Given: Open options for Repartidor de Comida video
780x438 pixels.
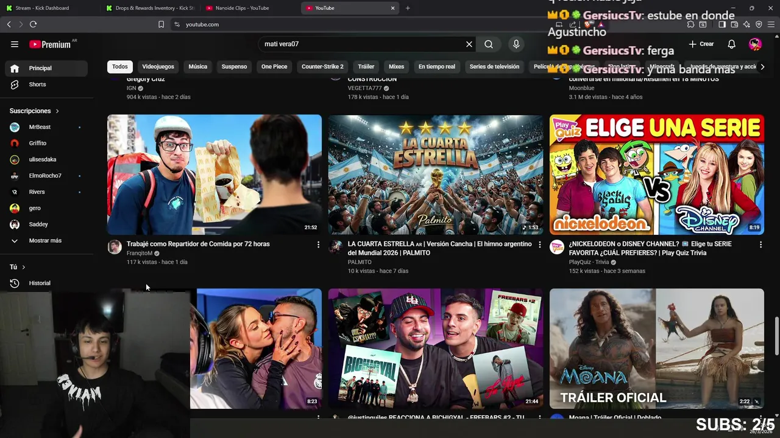Looking at the screenshot, I should (318, 245).
